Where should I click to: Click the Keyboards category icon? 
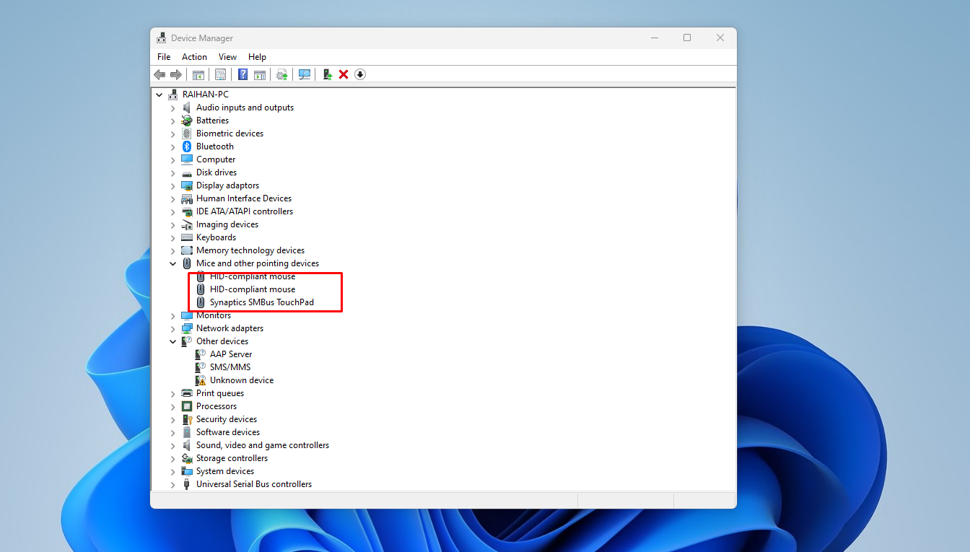[187, 237]
